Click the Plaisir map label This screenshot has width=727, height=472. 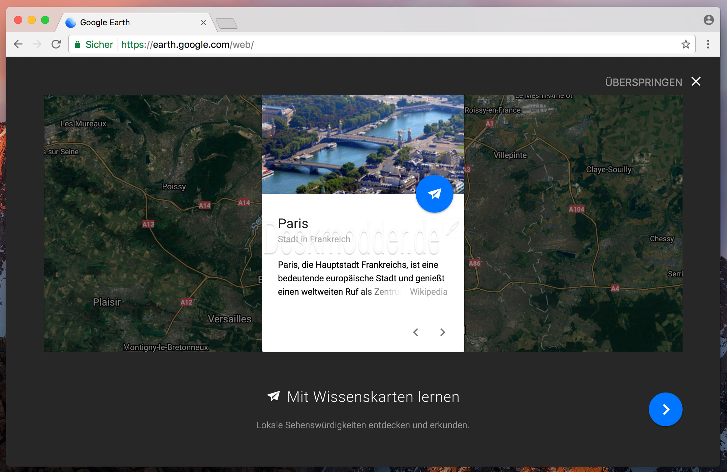point(107,302)
